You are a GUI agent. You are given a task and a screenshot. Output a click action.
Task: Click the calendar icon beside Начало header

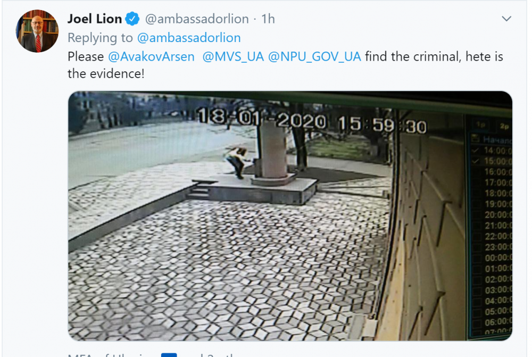475,138
